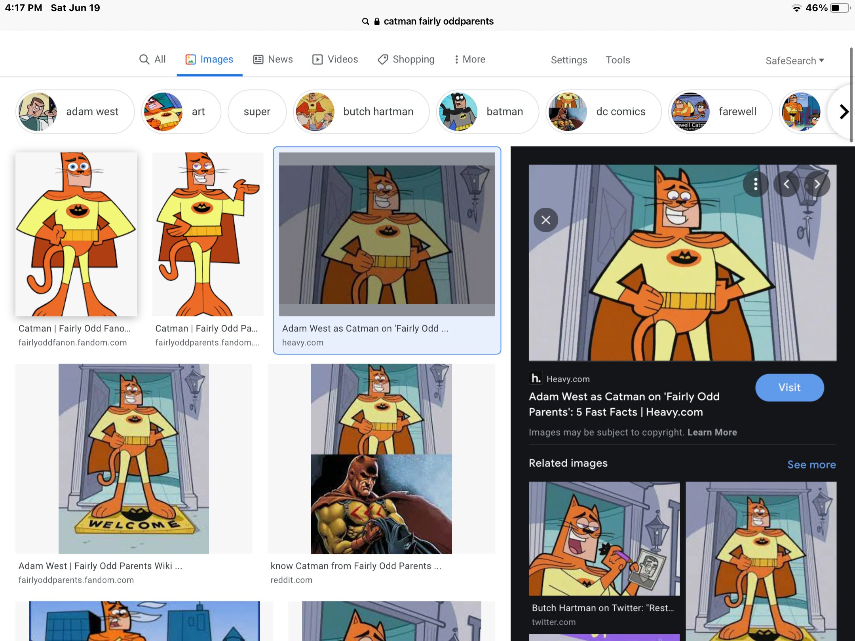Go to next image in preview

point(817,184)
